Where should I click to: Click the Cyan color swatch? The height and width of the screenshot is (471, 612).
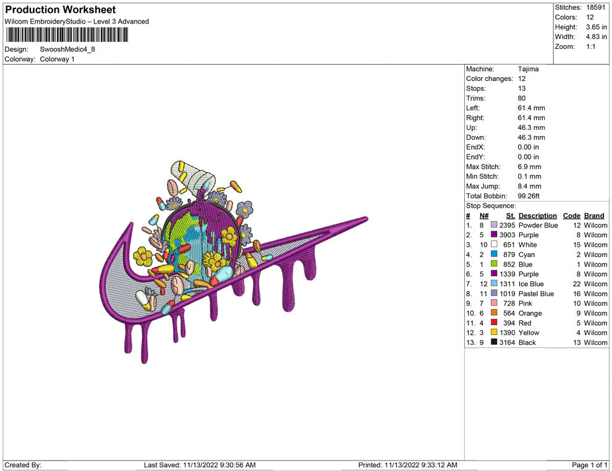click(x=494, y=254)
